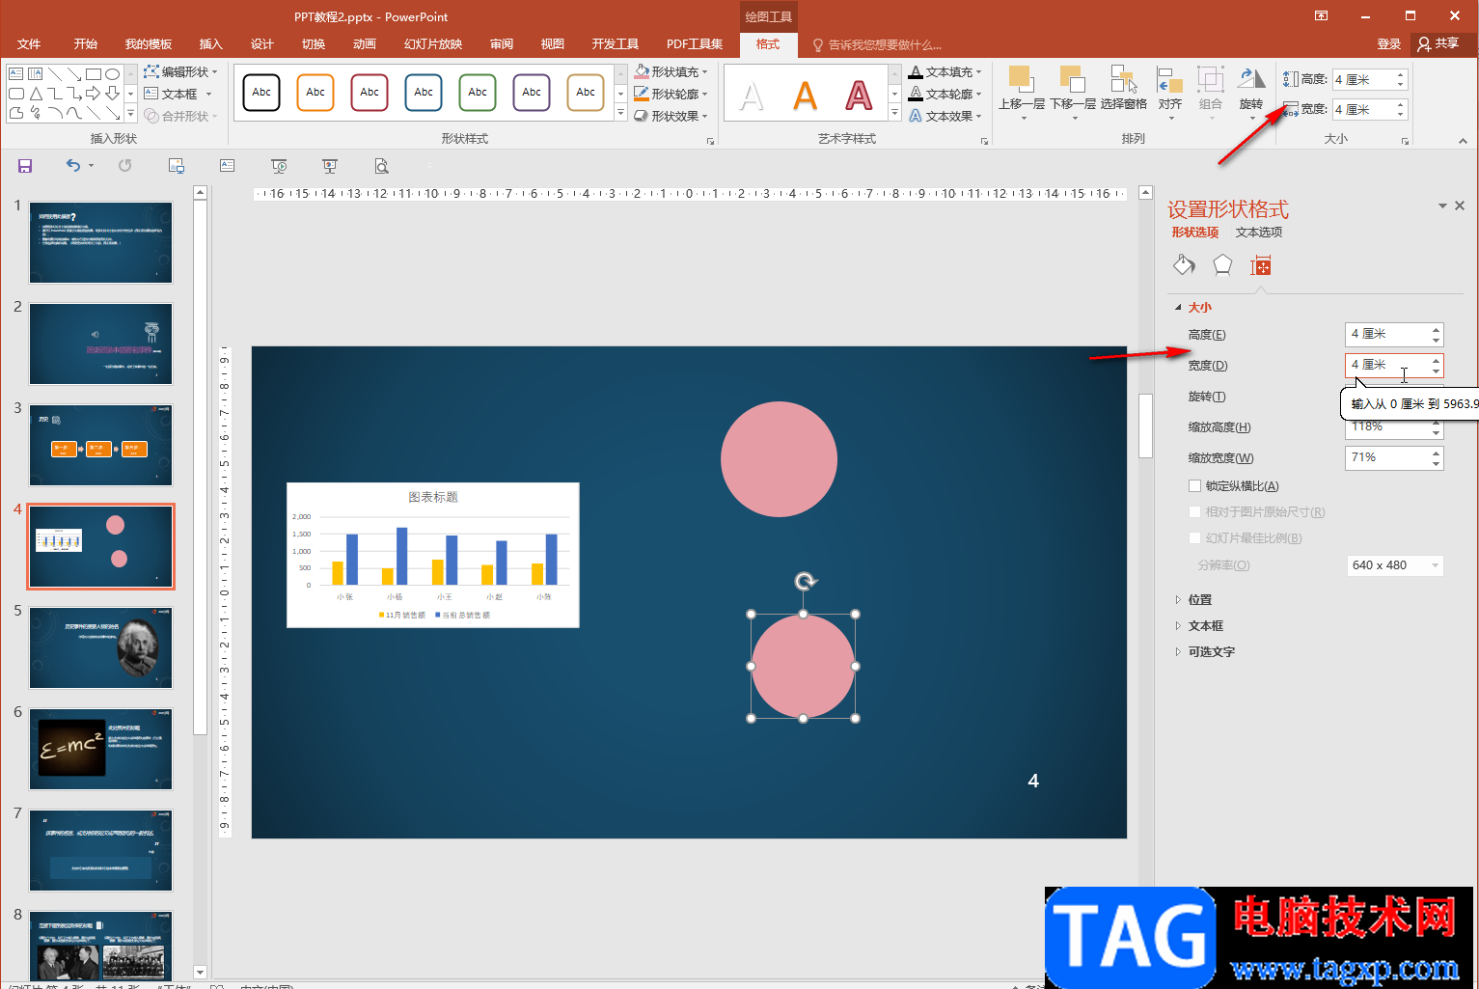Viewport: 1479px width, 989px height.
Task: Choose the horizontal text box shape icon
Action: tap(16, 74)
